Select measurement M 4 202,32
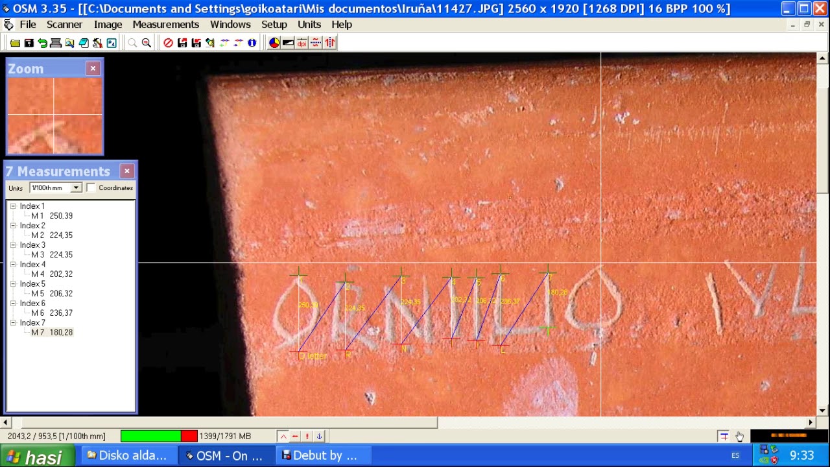 [52, 274]
